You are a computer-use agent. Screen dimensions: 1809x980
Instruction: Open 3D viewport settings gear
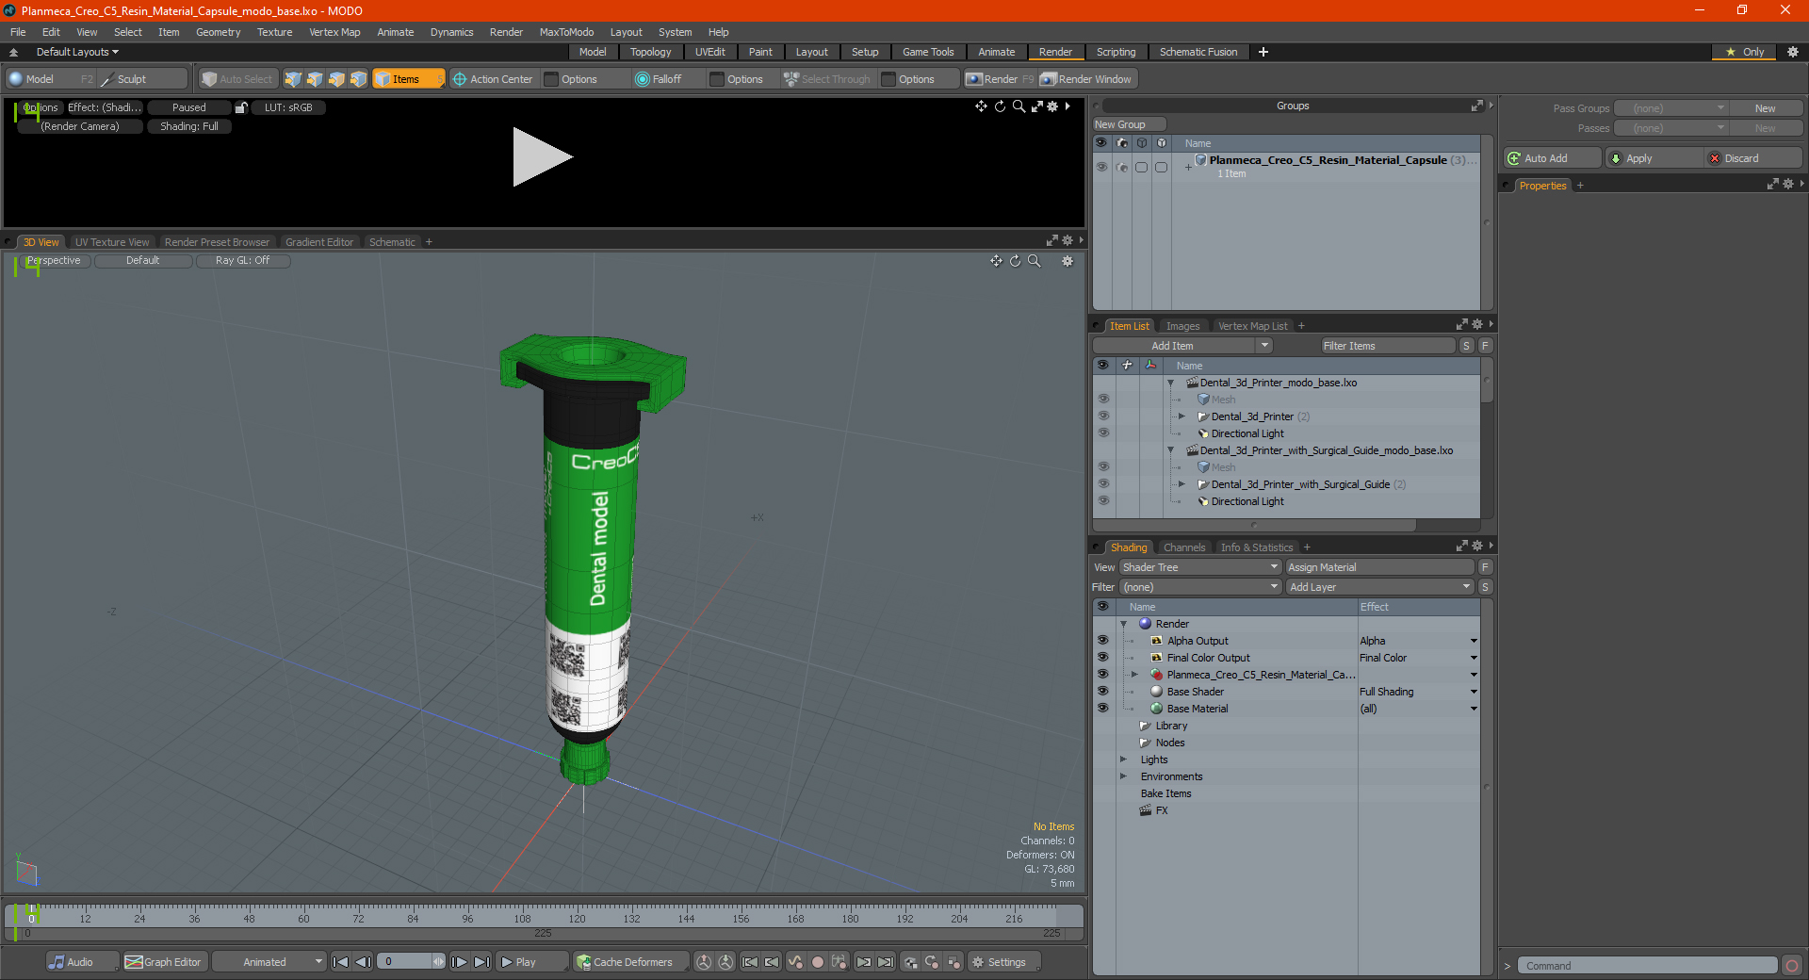(x=1067, y=261)
